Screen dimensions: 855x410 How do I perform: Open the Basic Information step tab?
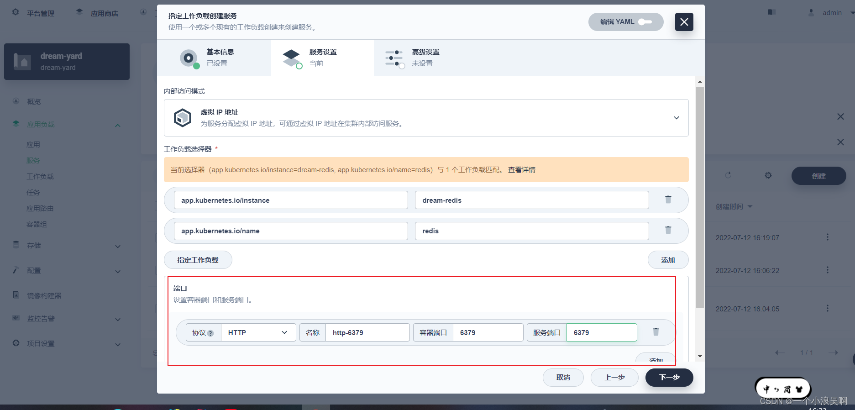(x=214, y=58)
